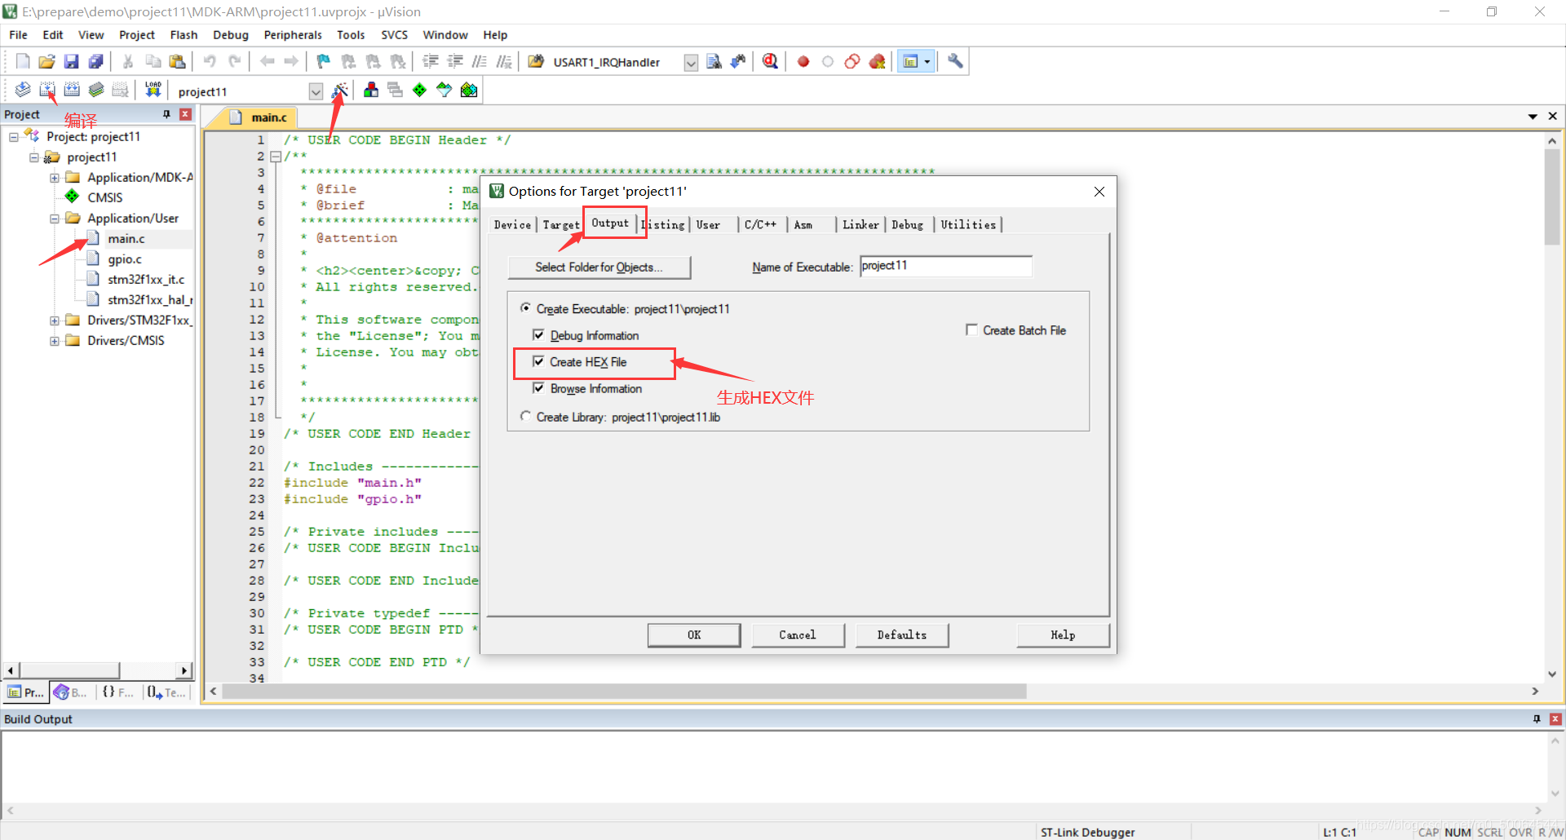Close the Options for Target dialog
Viewport: 1566px width, 840px height.
click(x=1099, y=192)
